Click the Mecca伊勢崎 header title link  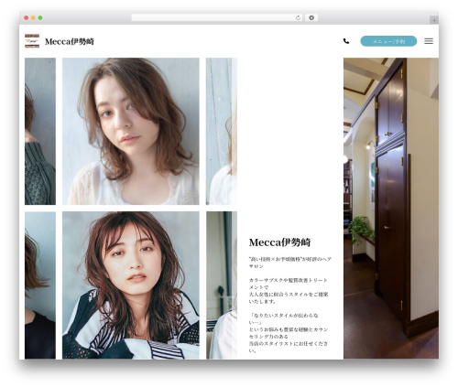pyautogui.click(x=70, y=41)
